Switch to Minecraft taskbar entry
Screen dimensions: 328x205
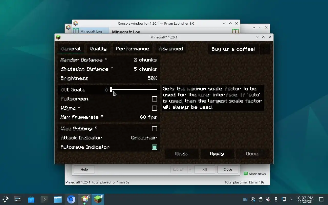(x=98, y=199)
